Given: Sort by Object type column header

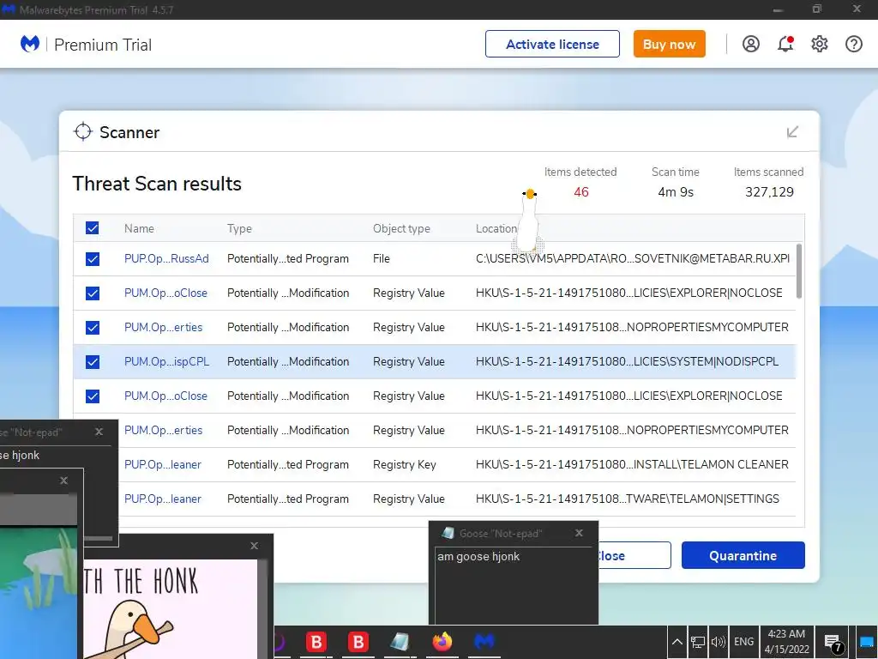Looking at the screenshot, I should click(x=401, y=228).
